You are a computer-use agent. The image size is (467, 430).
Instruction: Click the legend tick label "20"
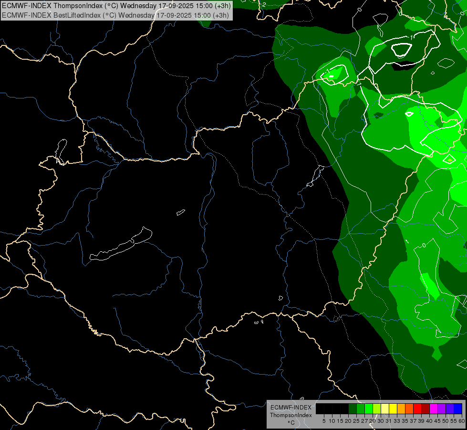click(348, 421)
